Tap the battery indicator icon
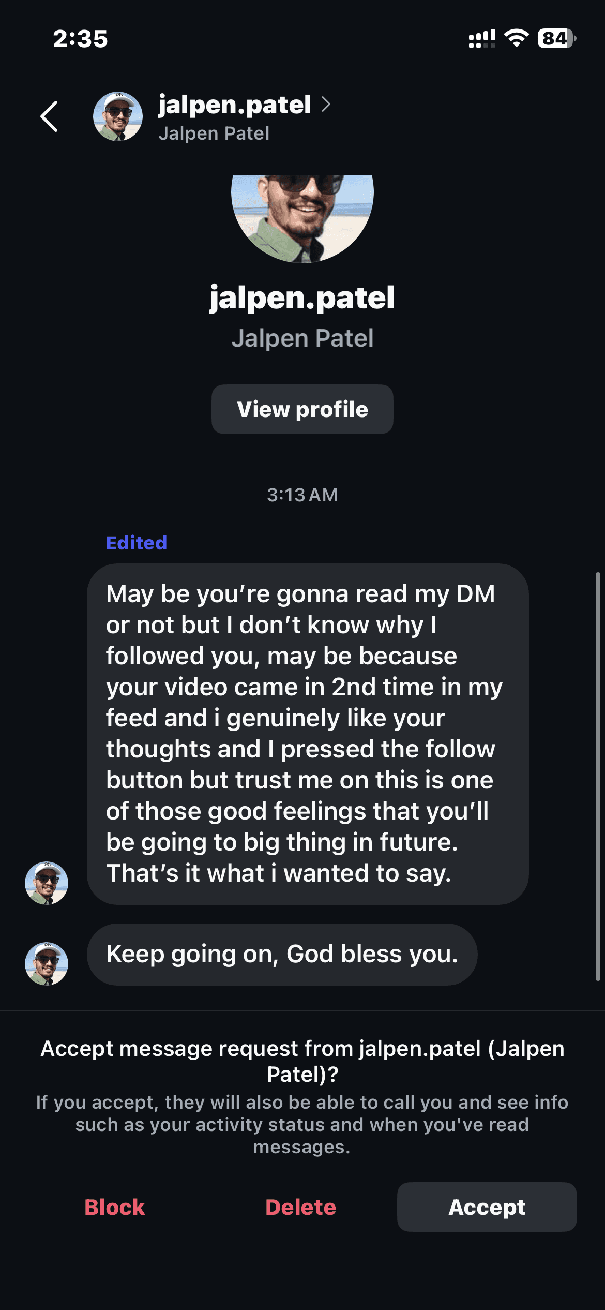Screen dimensions: 605x1310 click(556, 38)
